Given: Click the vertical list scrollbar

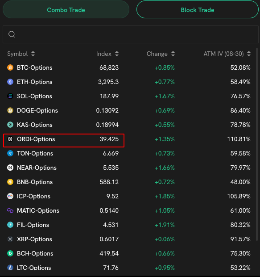Looking at the screenshot, I should (x=257, y=144).
